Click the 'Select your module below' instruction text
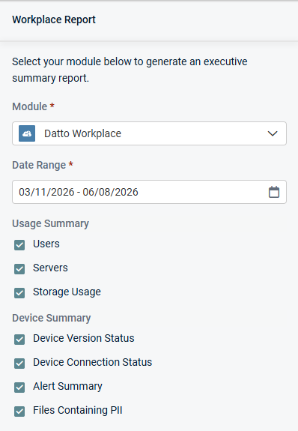 pyautogui.click(x=130, y=70)
